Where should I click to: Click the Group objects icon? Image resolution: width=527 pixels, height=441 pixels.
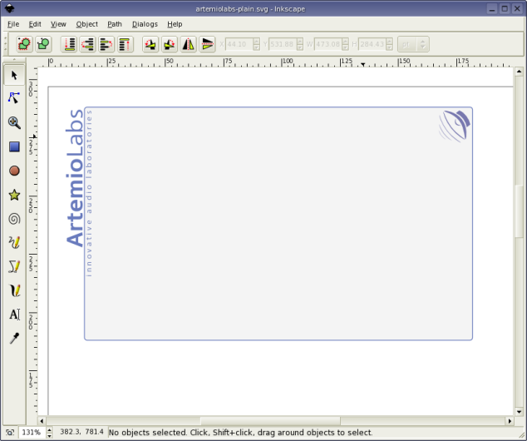[x=25, y=44]
